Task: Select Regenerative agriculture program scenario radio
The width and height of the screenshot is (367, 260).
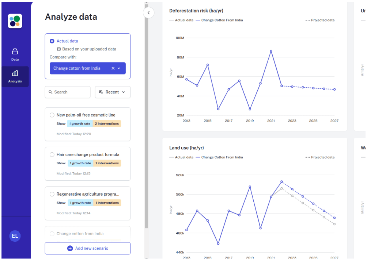Action: [x=52, y=194]
